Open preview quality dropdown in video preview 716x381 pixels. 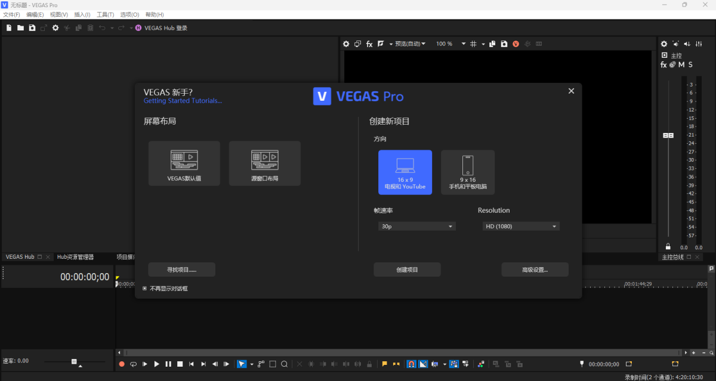coord(411,44)
